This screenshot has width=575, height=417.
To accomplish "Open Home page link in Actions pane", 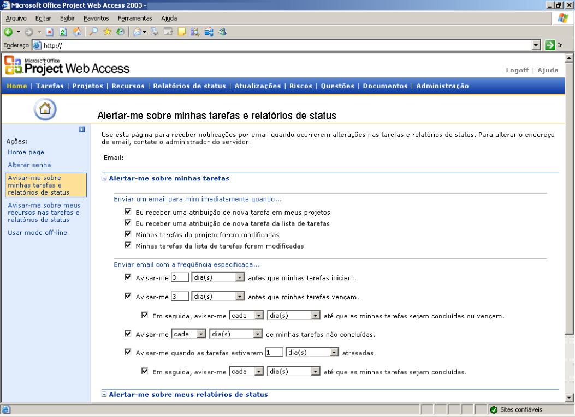I will (x=26, y=152).
